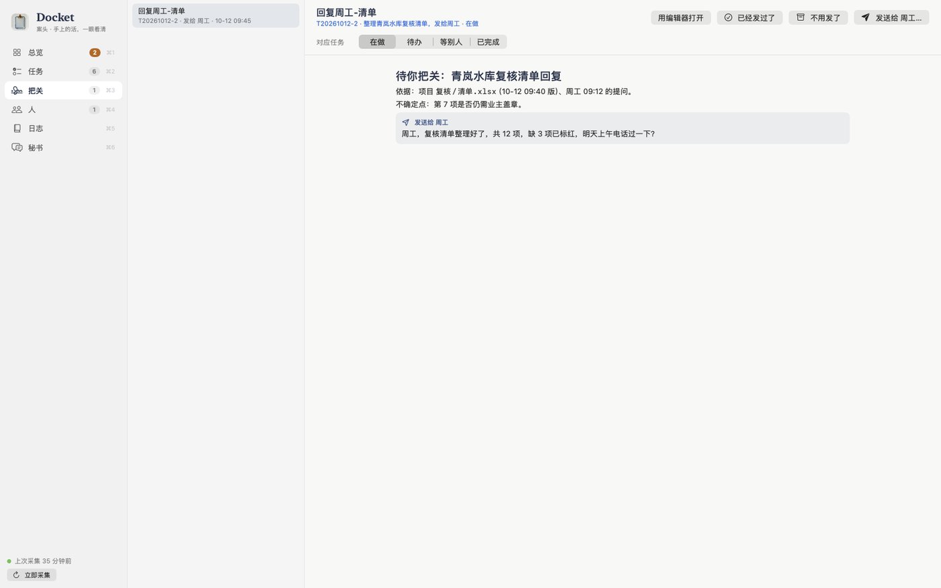941x588 pixels.
Task: Click list item subtitle T20261012-2 · 发给 周工
Action: click(194, 21)
